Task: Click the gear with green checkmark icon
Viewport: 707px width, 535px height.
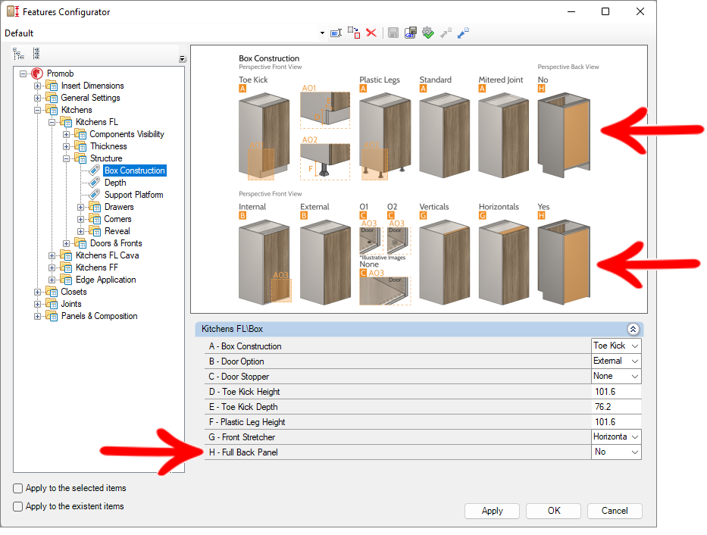Action: (428, 33)
